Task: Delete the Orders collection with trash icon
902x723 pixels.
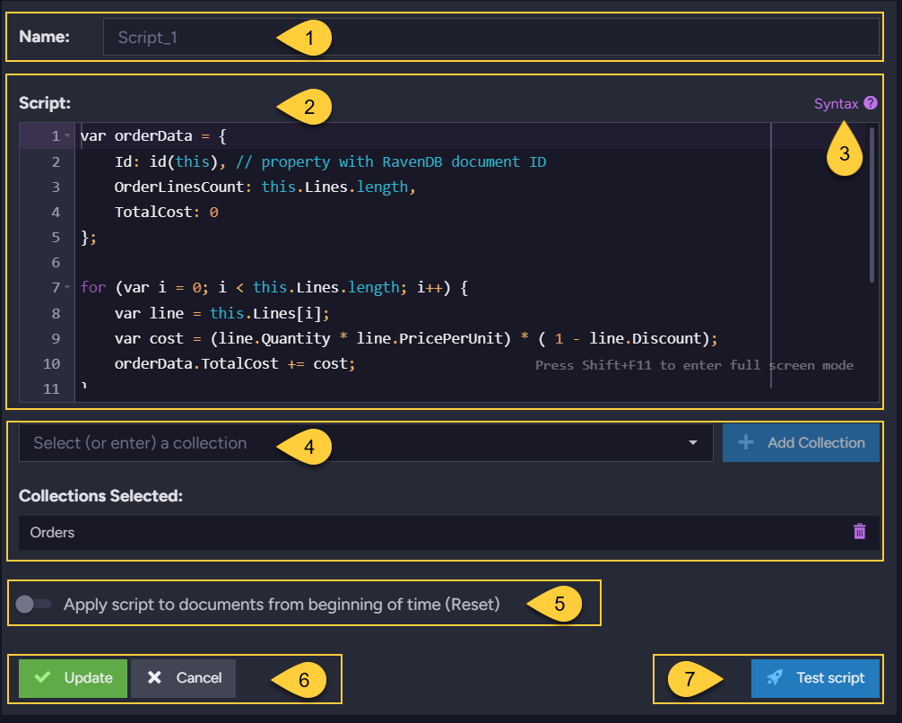Action: pyautogui.click(x=860, y=531)
